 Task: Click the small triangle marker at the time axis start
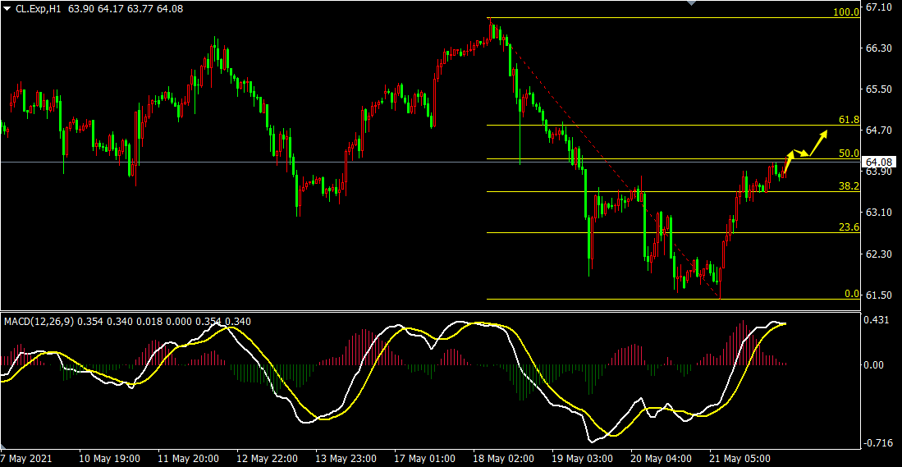pyautogui.click(x=2, y=446)
